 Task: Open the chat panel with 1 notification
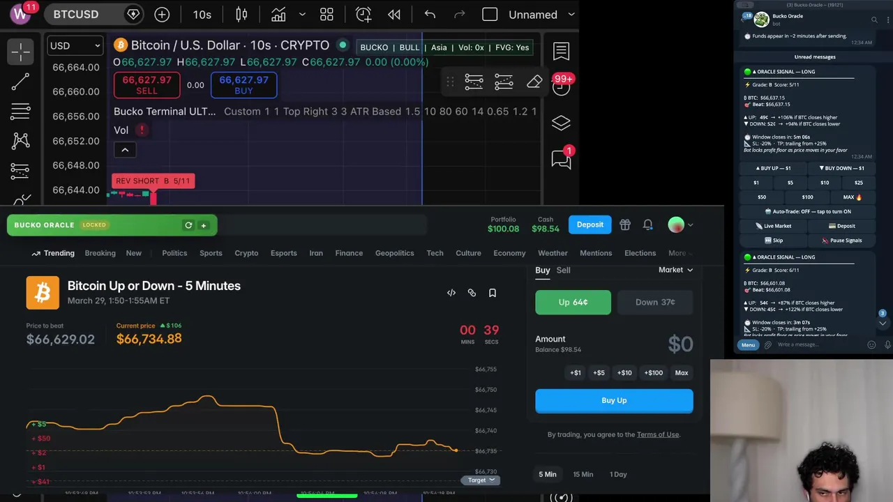click(x=562, y=158)
